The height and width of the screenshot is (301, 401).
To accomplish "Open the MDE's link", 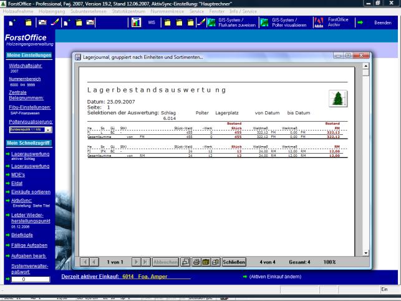I will pyautogui.click(x=18, y=175).
